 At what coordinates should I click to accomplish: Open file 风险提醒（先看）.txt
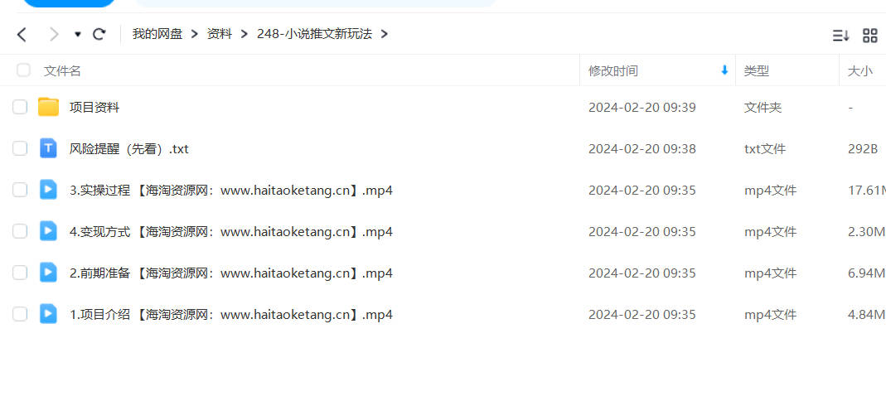(128, 149)
